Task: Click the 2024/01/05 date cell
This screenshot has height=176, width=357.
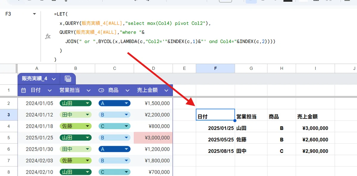Action: tap(37, 103)
